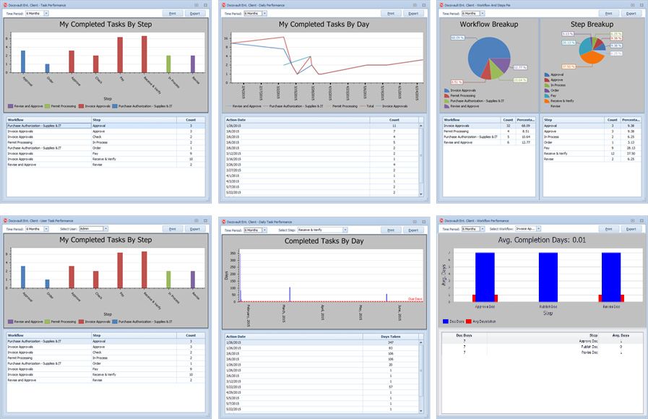Click the Docsvault icon on the Workflow Performance window
This screenshot has width=648, height=419.
(442, 220)
